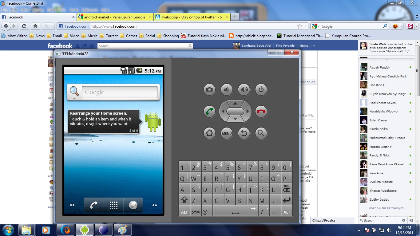Click the space bar on emulator keyboard
Viewport: 420px width, 236px height.
[x=235, y=211]
